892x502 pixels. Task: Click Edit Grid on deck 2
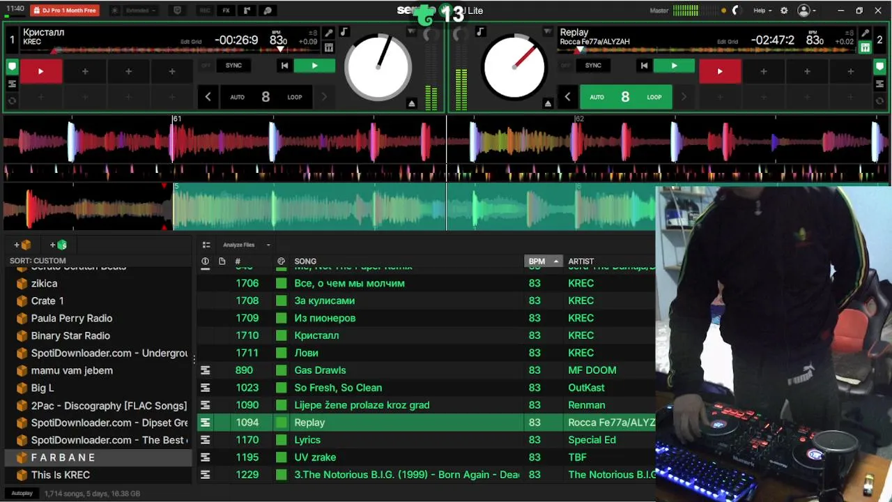point(728,42)
